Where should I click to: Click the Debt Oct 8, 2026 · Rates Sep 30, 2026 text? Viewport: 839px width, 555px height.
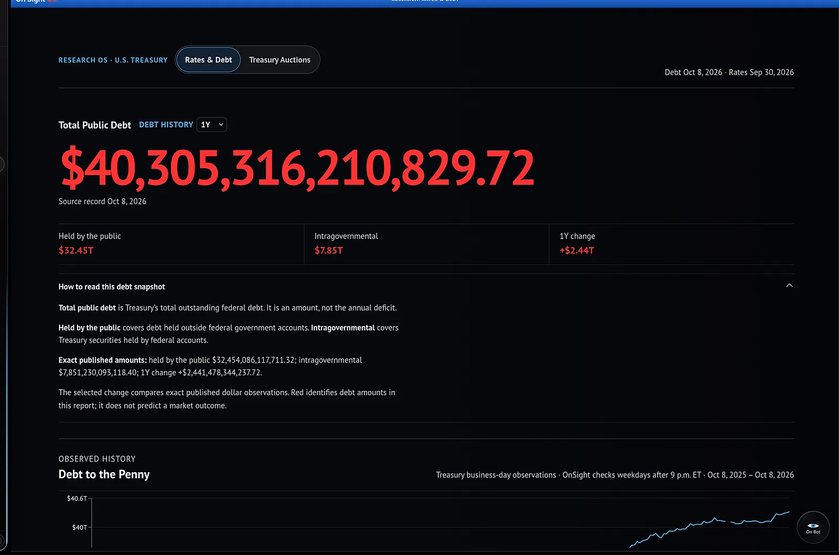click(729, 72)
